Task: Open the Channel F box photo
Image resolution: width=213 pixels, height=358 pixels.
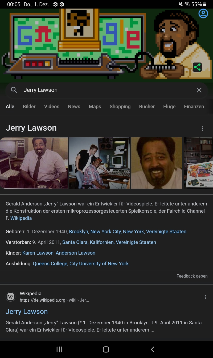Action: (x=198, y=163)
